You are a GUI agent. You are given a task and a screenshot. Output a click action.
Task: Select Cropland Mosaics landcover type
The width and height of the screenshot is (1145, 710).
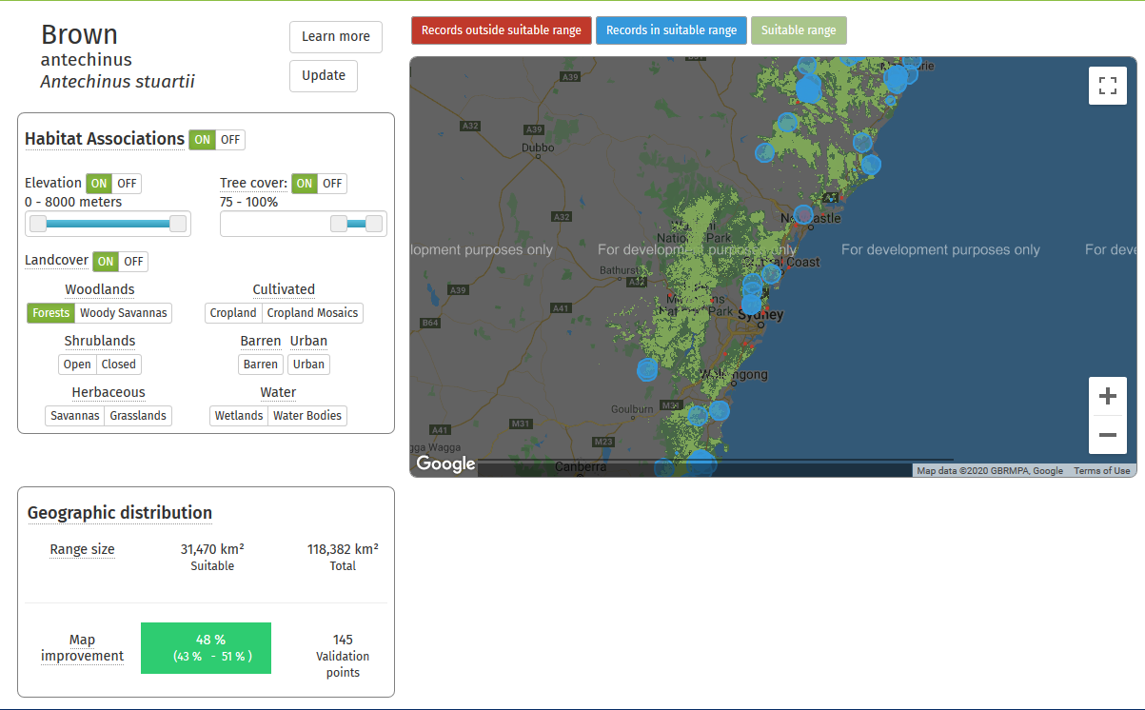pyautogui.click(x=312, y=313)
